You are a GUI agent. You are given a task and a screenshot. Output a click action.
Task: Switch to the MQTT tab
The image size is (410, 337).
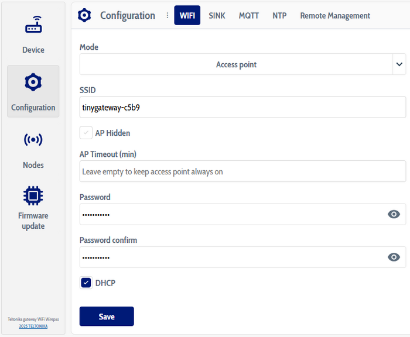coord(248,16)
